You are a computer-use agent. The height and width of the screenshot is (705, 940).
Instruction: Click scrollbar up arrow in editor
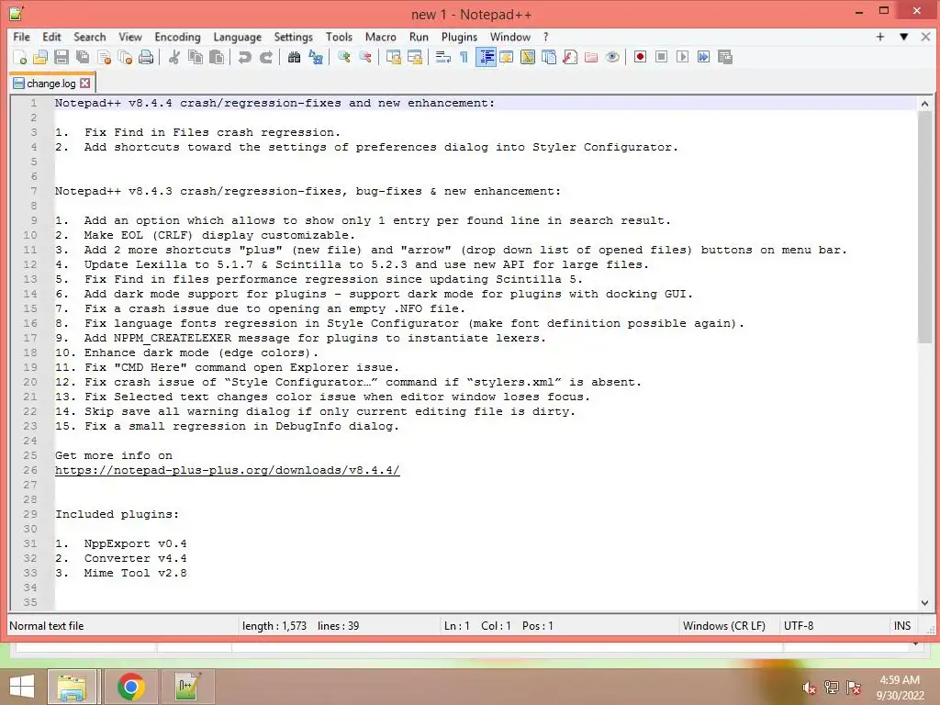(924, 104)
